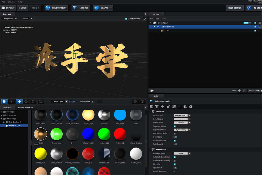Image resolution: width=262 pixels, height=175 pixels.
Task: Click the Bevel Scale value field
Action: [175, 137]
